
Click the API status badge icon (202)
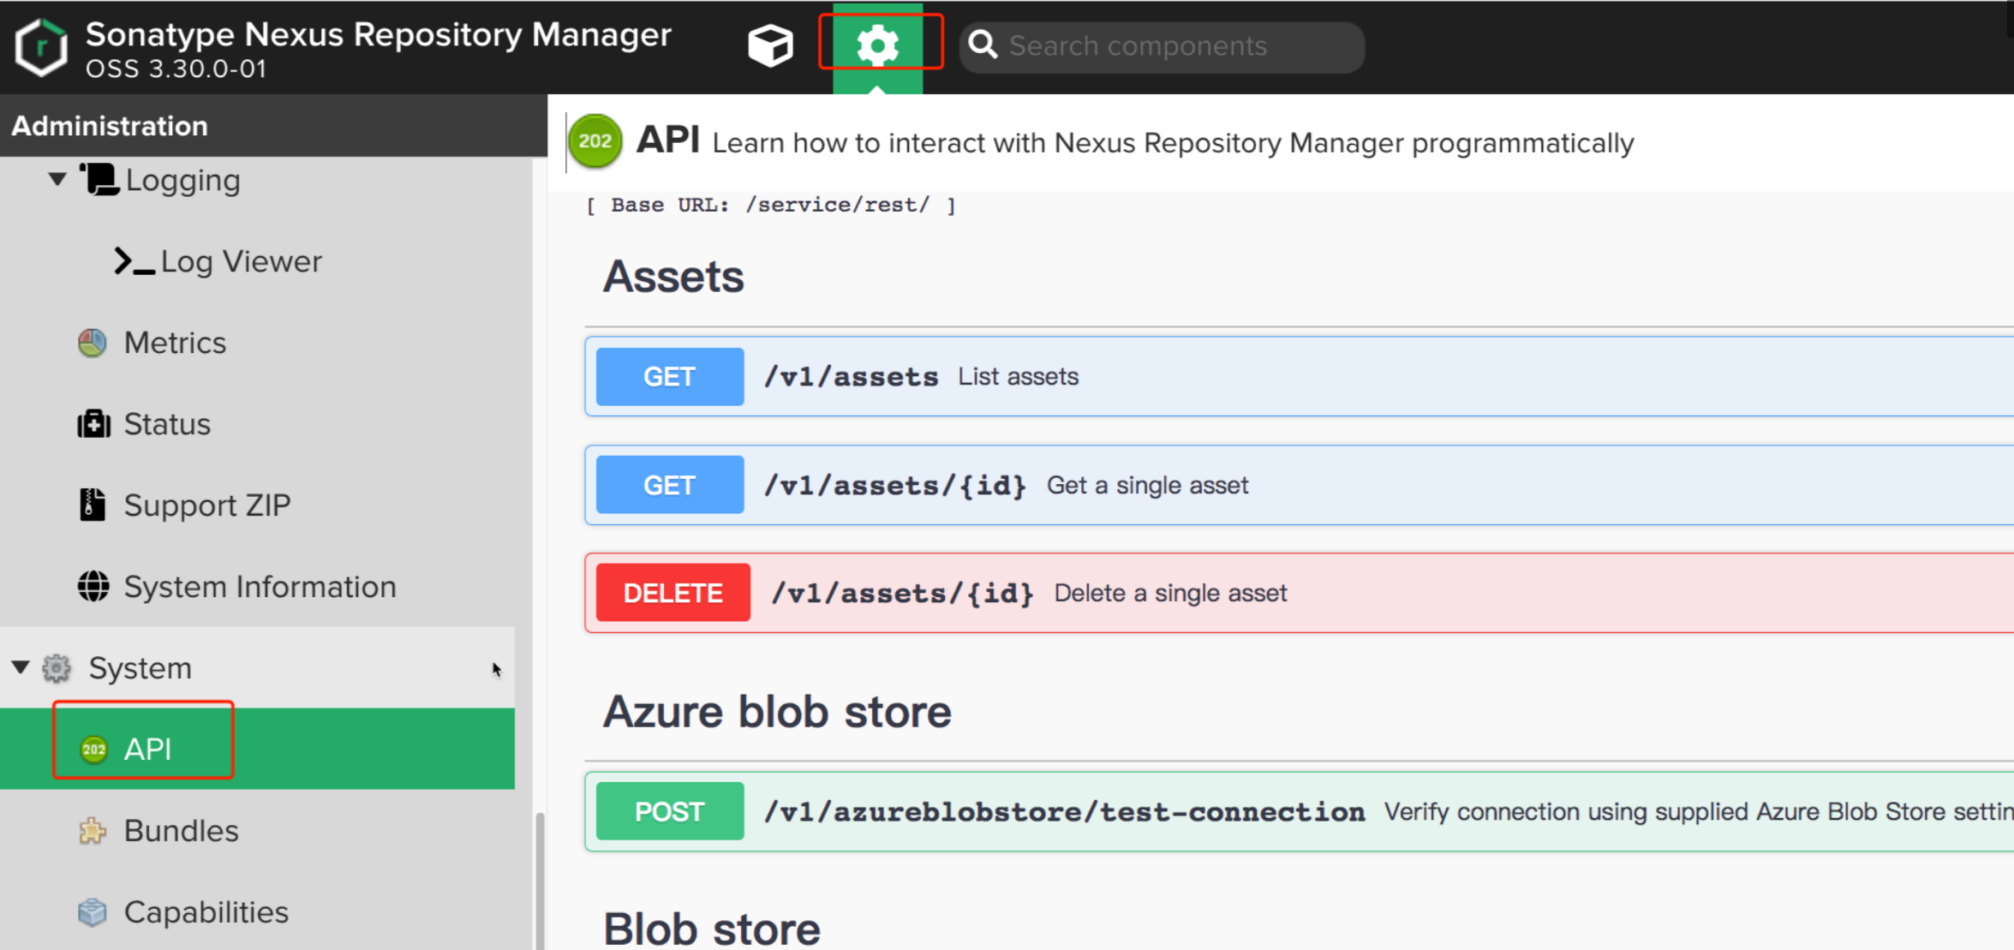(x=594, y=142)
